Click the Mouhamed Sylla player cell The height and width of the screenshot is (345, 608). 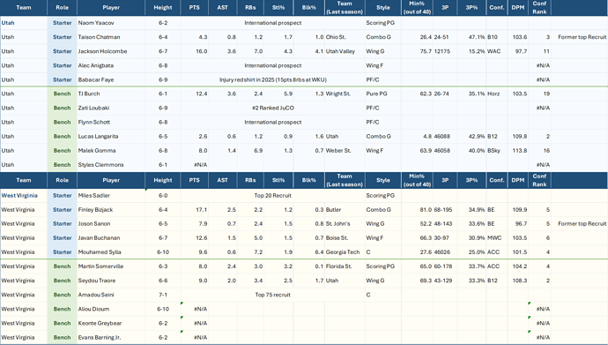click(111, 252)
